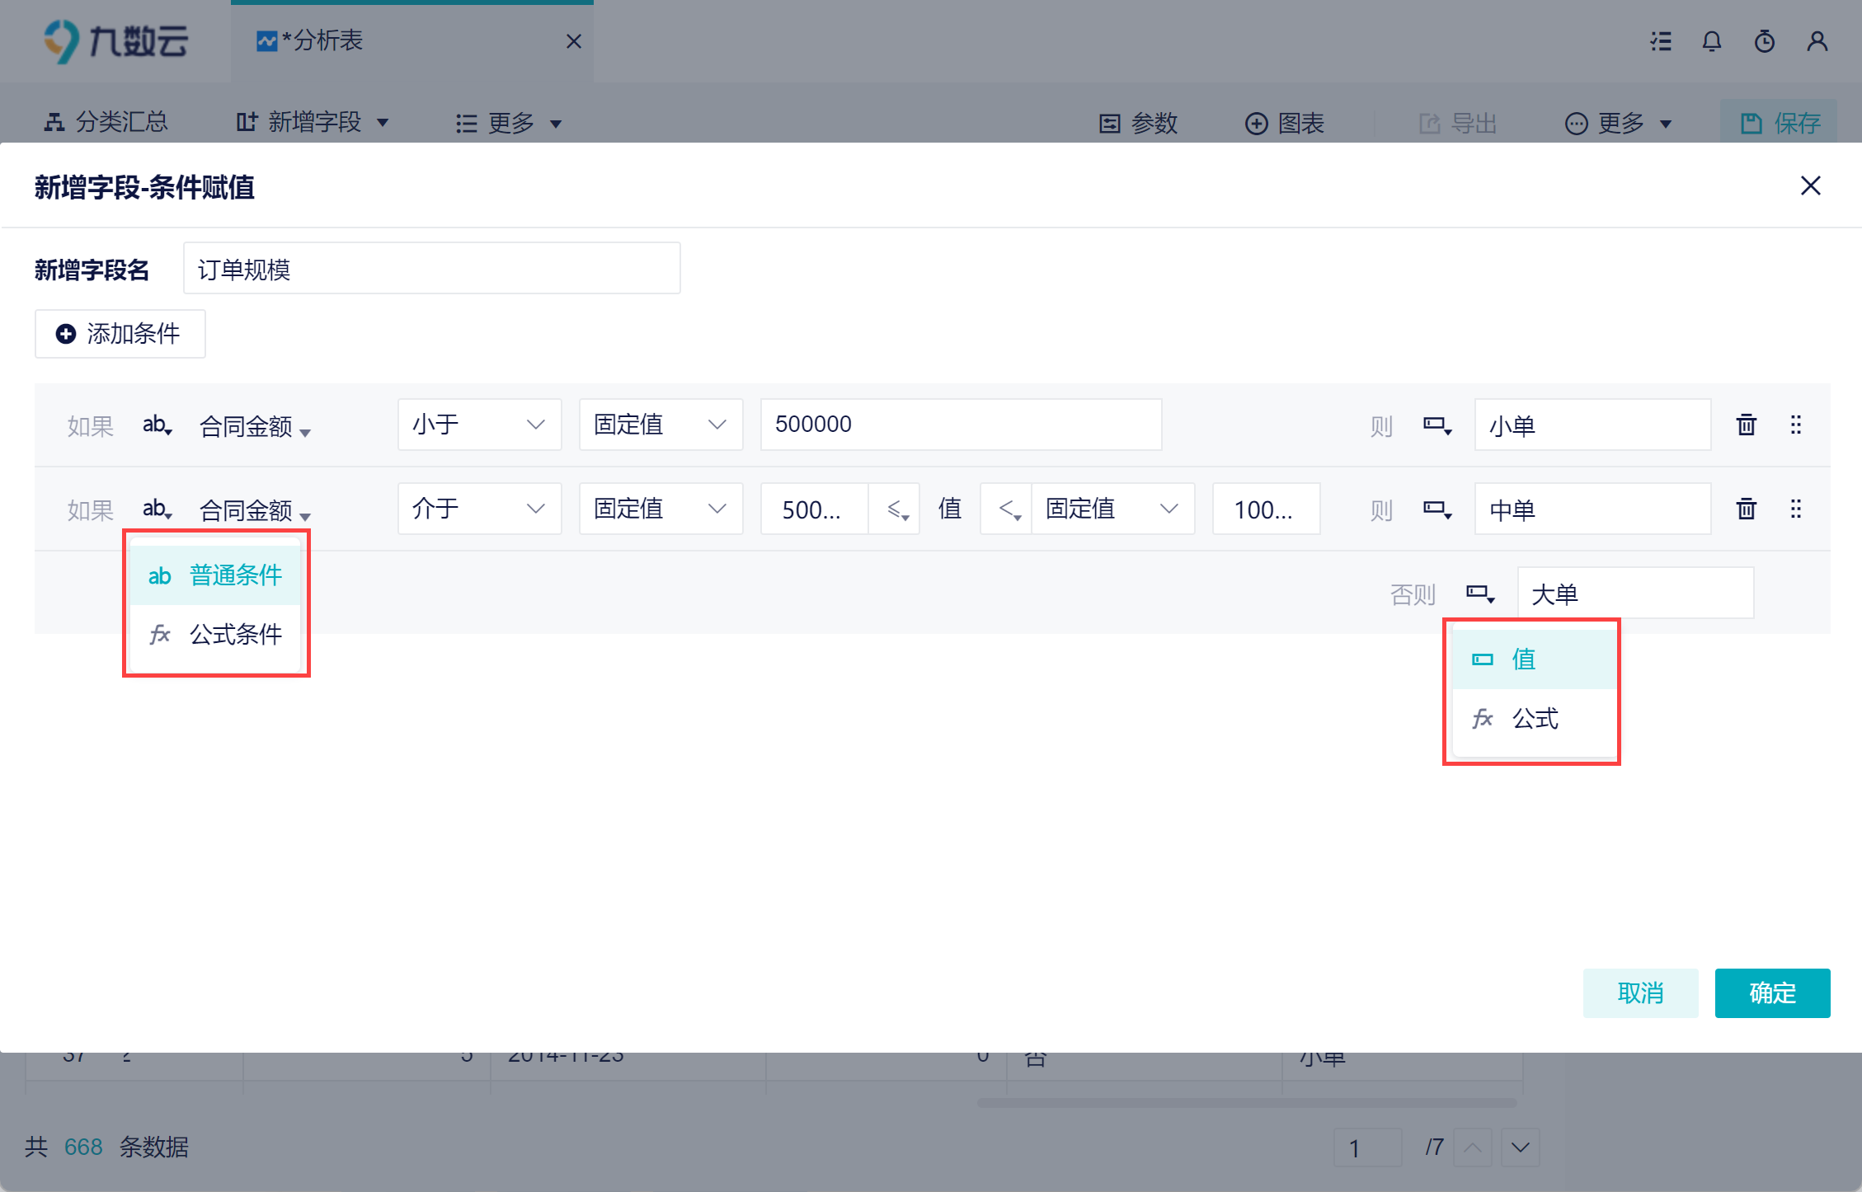
Task: Expand the 小于 operator dropdown
Action: click(x=479, y=425)
